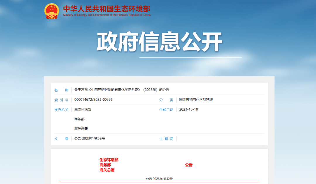316x184 pixels.
Task: Click the Chinese ministry name in the header
Action: point(107,8)
